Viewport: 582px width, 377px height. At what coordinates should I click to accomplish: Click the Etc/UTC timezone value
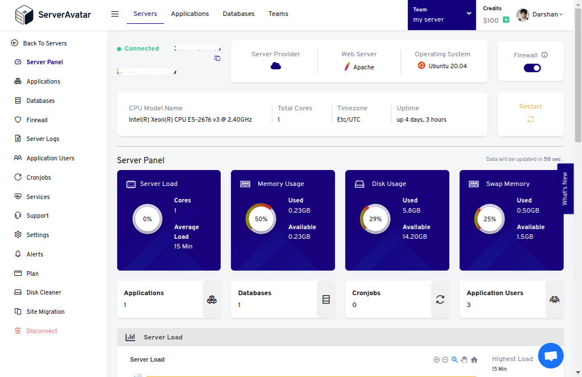(x=349, y=119)
